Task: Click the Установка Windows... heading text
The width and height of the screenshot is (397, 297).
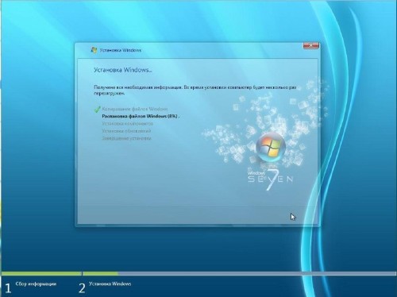Action: point(123,70)
